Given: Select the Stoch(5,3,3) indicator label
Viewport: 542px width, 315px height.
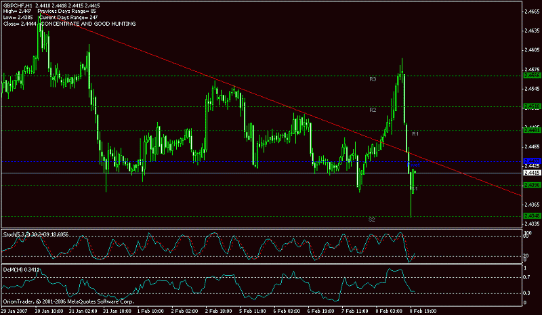Looking at the screenshot, I should point(36,234).
